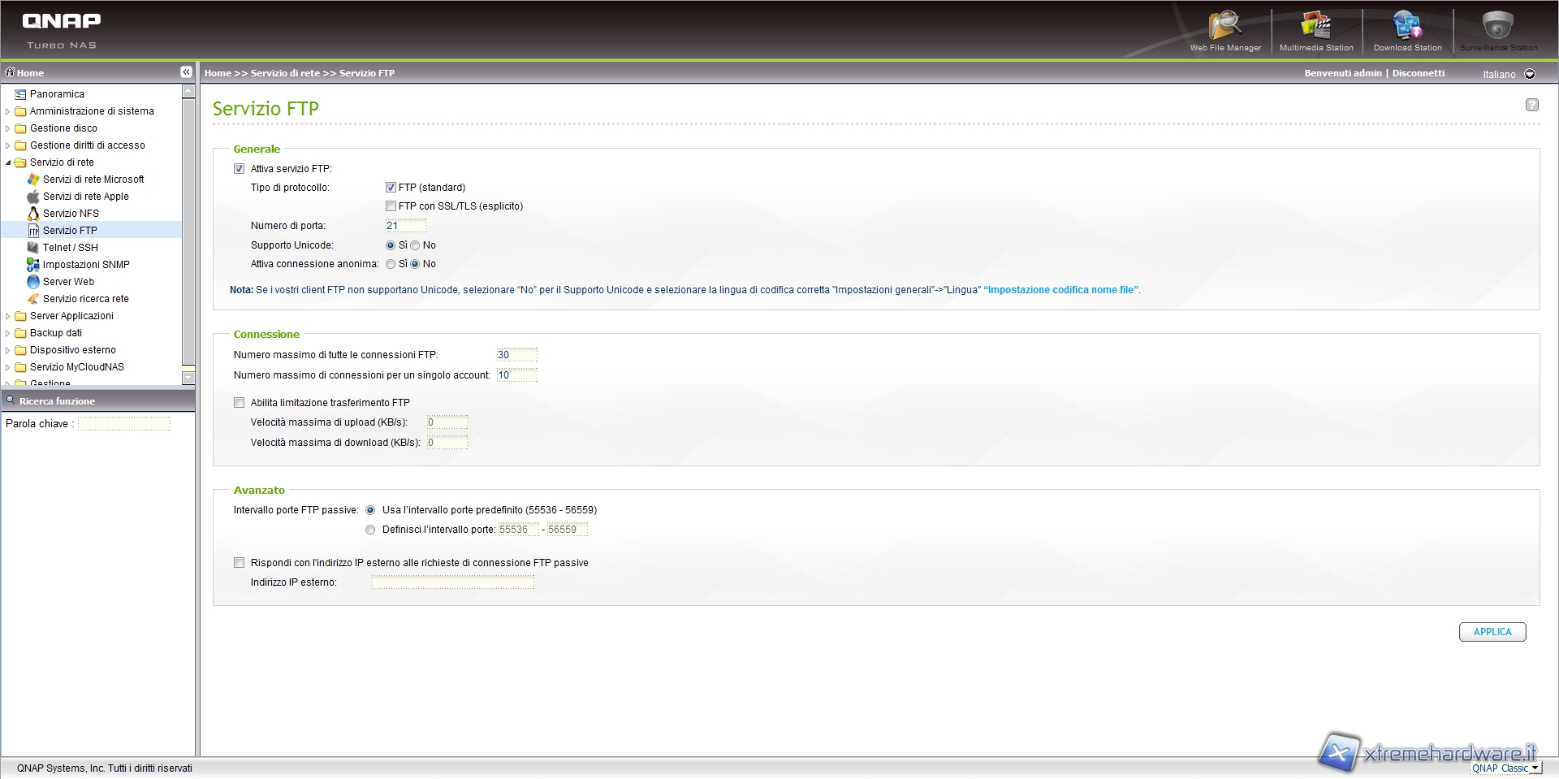Click the Numero di porta input field
Image resolution: width=1559 pixels, height=779 pixels.
405,226
